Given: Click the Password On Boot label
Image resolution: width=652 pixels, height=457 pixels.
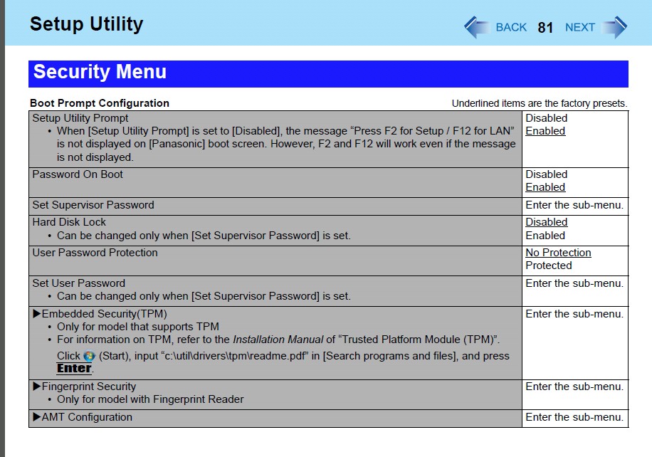Looking at the screenshot, I should tap(78, 174).
